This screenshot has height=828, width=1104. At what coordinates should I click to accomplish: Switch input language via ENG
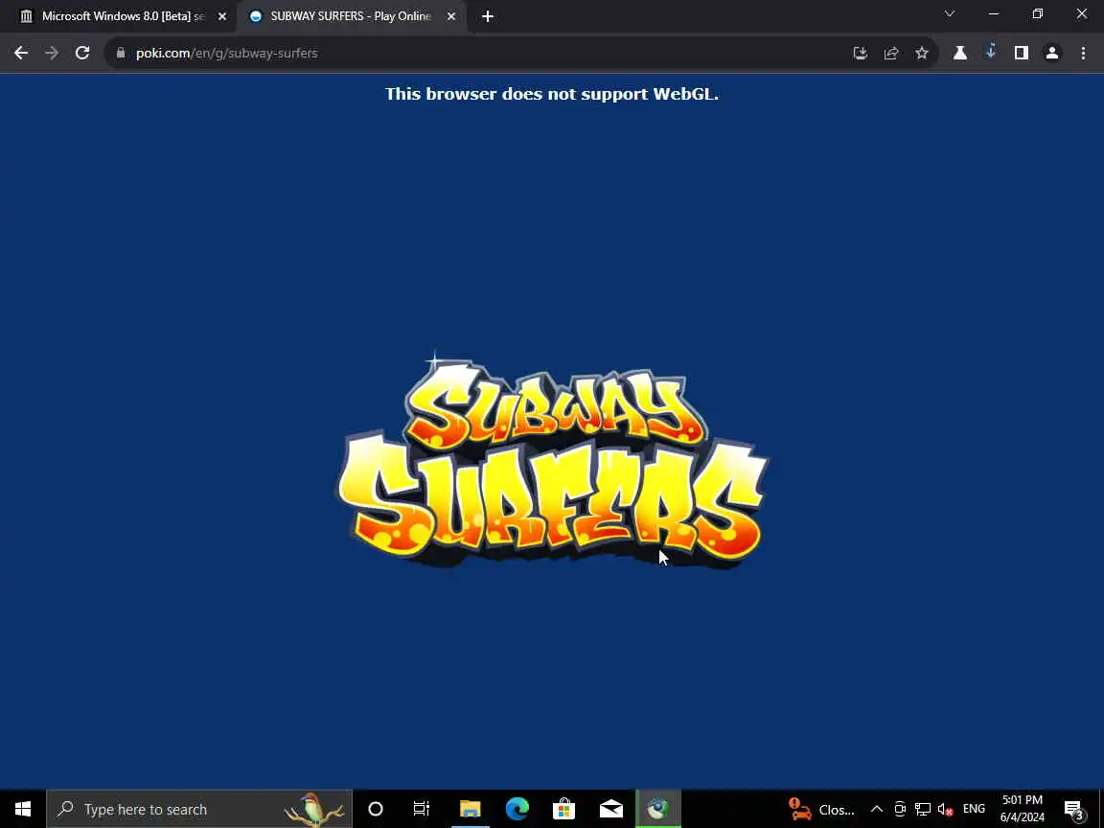click(974, 809)
